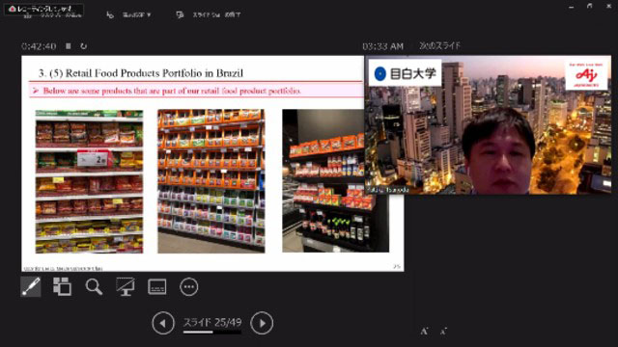Click the slide 25/49 counter
The width and height of the screenshot is (618, 347).
212,322
